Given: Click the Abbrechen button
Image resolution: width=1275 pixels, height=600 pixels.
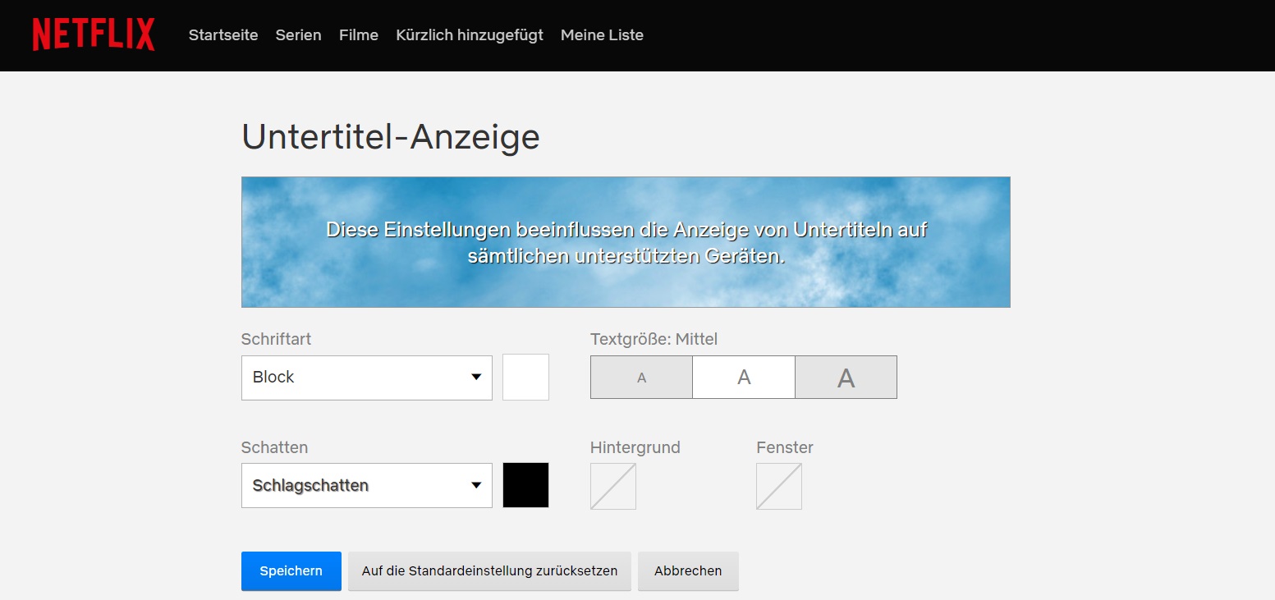Looking at the screenshot, I should pyautogui.click(x=688, y=570).
